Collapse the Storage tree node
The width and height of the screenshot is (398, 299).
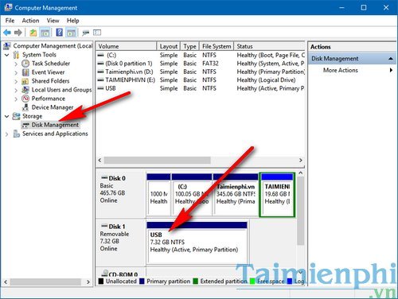coord(7,116)
